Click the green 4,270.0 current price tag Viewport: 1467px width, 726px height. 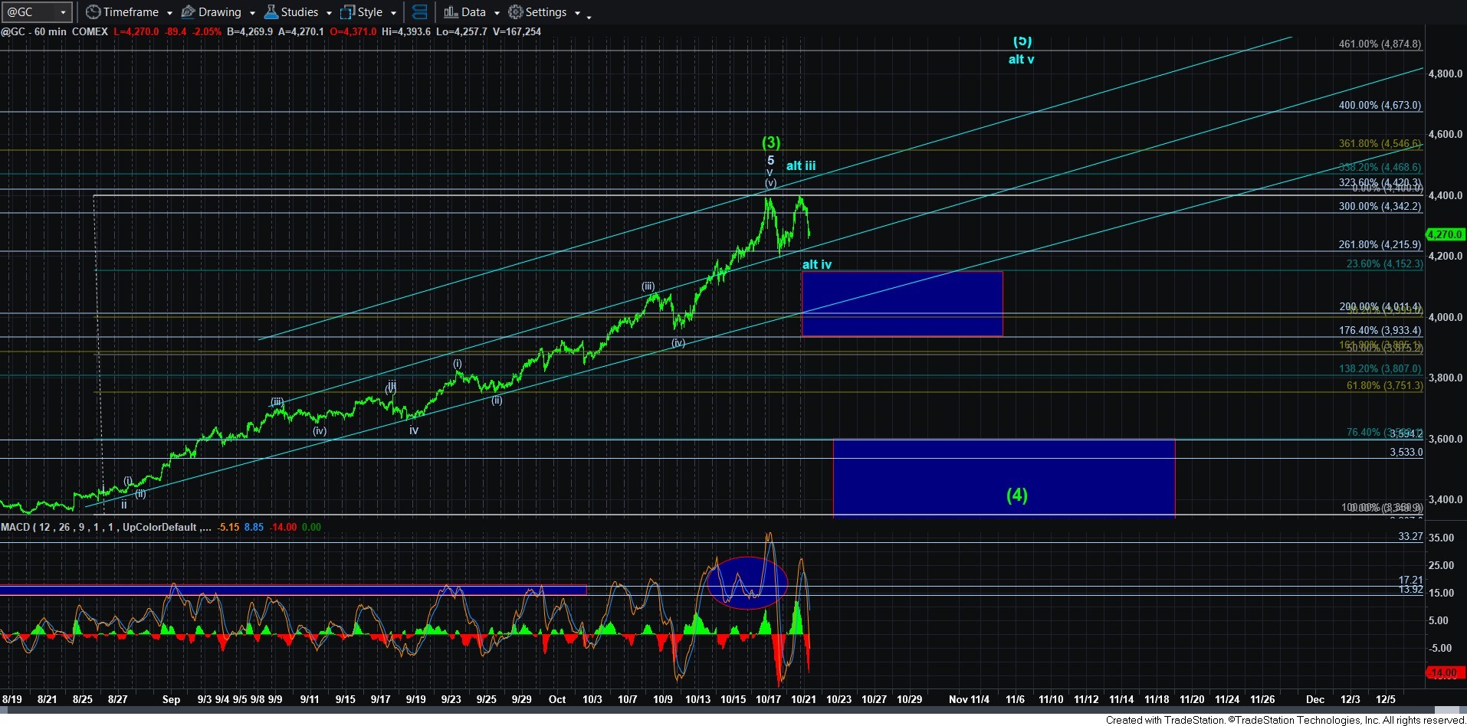tap(1444, 234)
